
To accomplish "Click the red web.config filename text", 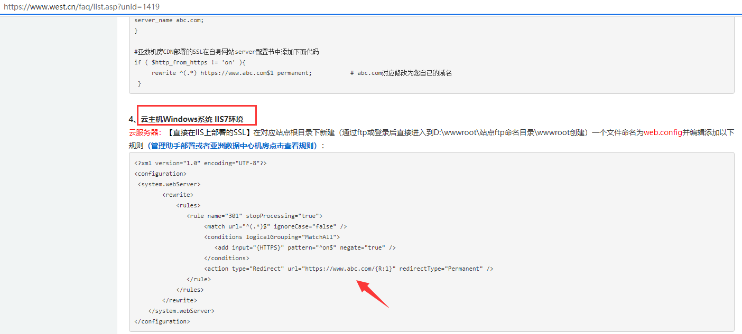I will (663, 132).
